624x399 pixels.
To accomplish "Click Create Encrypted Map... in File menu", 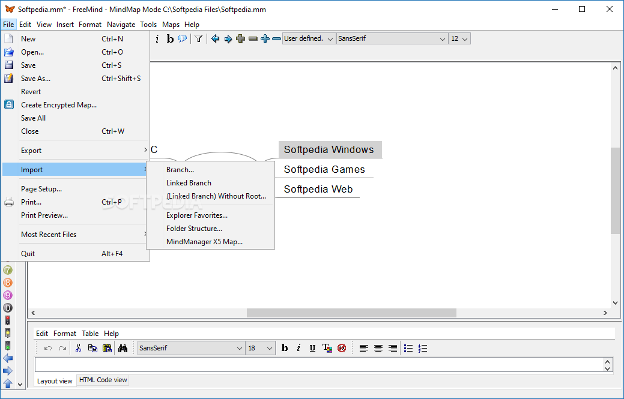I will pos(76,105).
